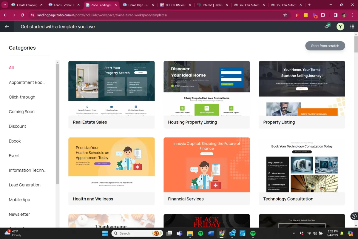Image resolution: width=358 pixels, height=239 pixels.
Task: Open Task View from the taskbar
Action: pos(169,233)
